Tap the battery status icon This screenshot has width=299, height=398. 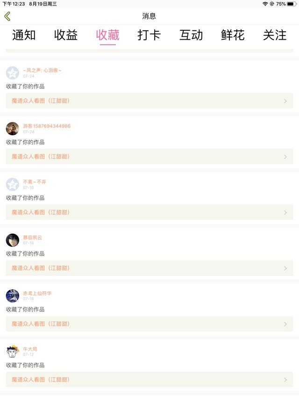point(292,4)
